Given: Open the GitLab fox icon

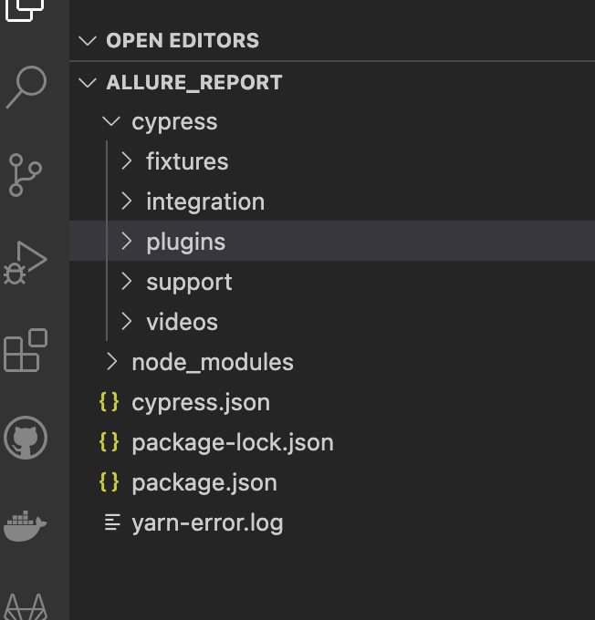Looking at the screenshot, I should pyautogui.click(x=26, y=607).
